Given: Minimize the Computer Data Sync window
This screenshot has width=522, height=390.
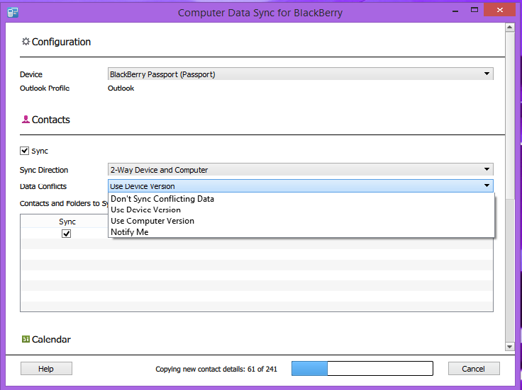Looking at the screenshot, I should (x=455, y=11).
